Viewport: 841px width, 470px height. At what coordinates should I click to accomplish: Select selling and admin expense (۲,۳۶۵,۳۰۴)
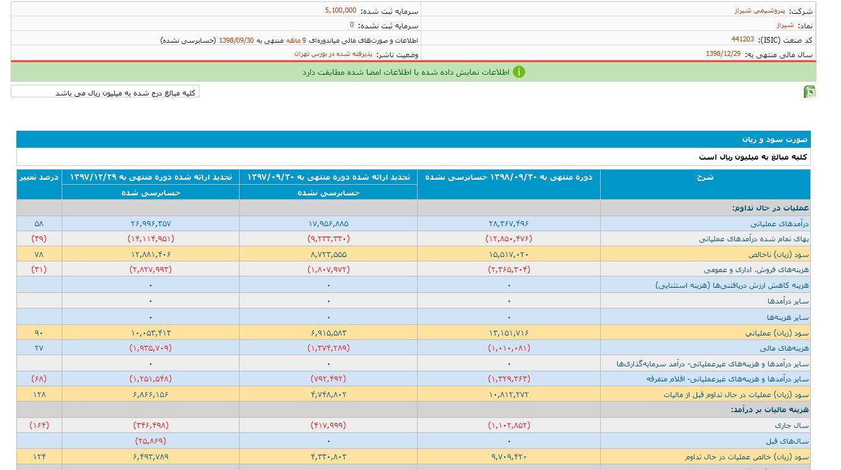509,270
